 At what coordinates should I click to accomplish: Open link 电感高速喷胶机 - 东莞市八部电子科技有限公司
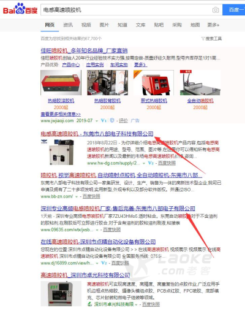pyautogui.click(x=97, y=134)
